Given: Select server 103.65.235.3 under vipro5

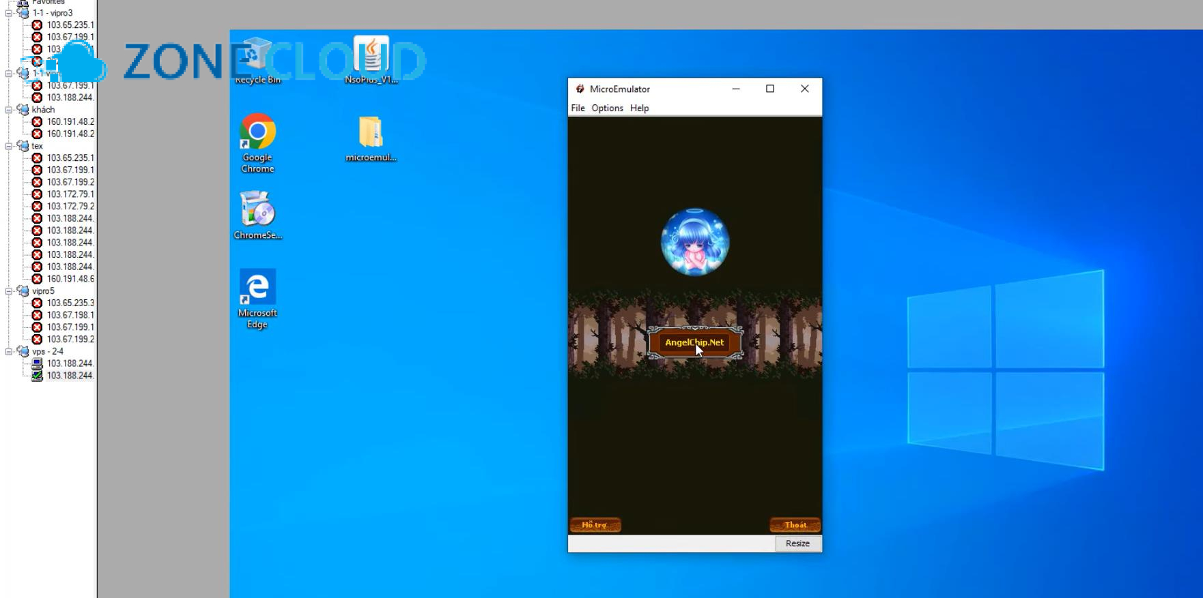Looking at the screenshot, I should [x=70, y=303].
